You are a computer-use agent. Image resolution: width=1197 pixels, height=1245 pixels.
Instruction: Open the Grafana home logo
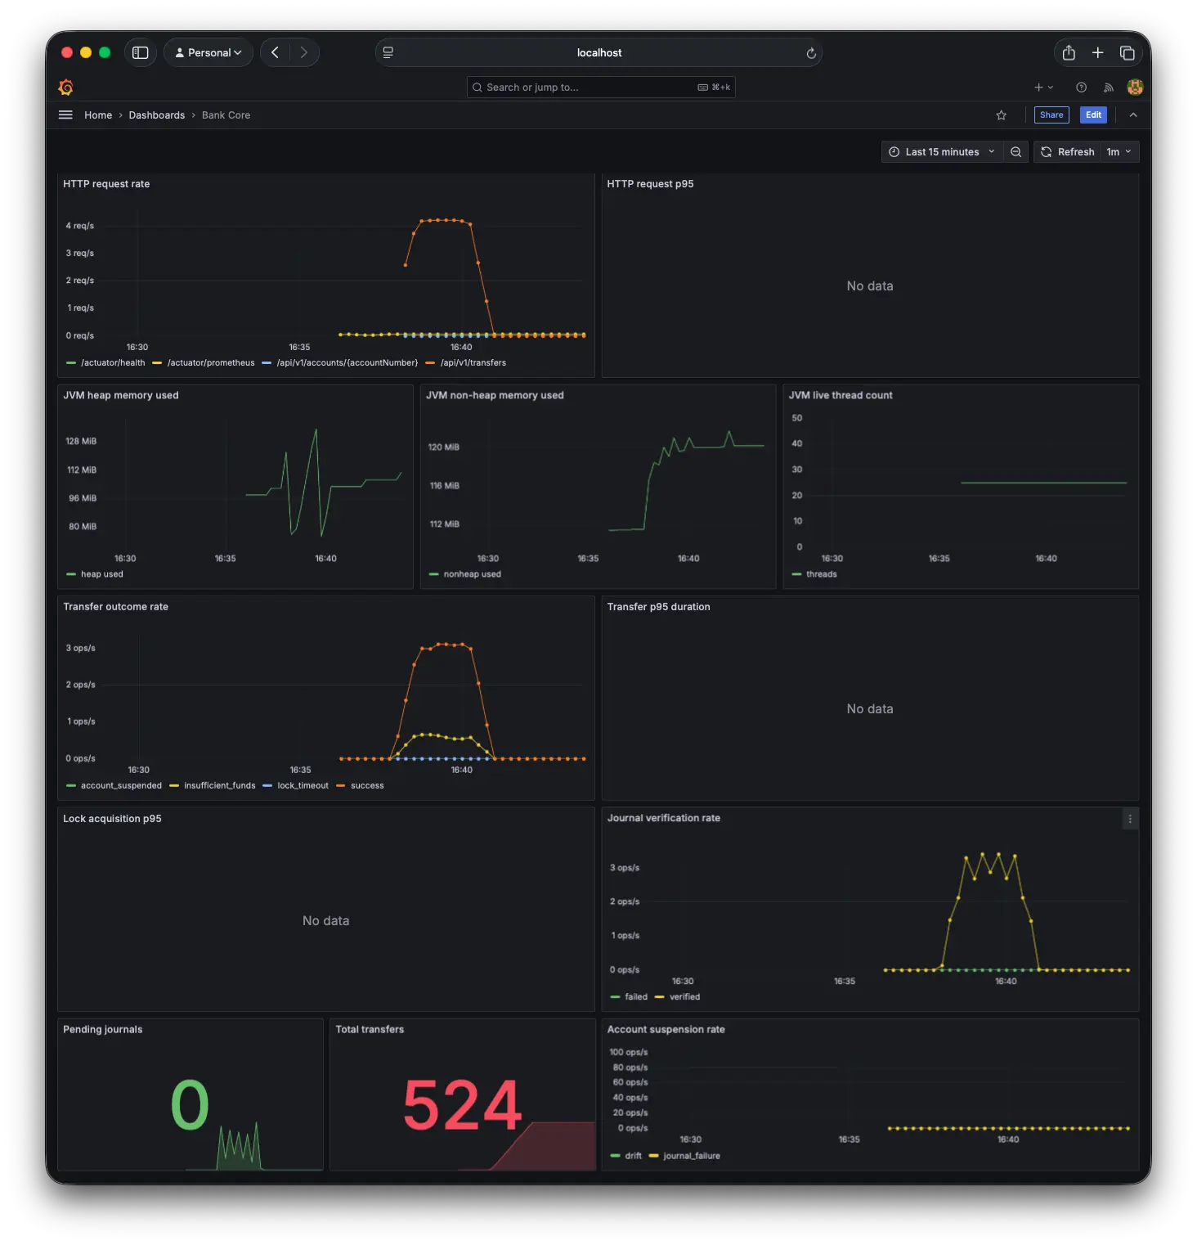(x=66, y=88)
